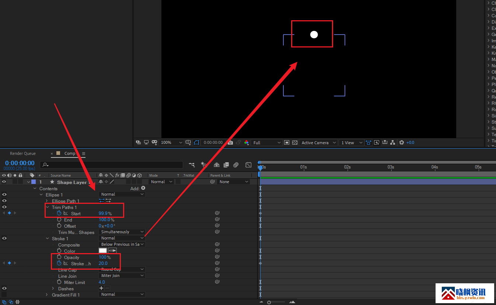496x305 pixels.
Task: Click the Timeline button in viewer footer
Action: [x=385, y=142]
